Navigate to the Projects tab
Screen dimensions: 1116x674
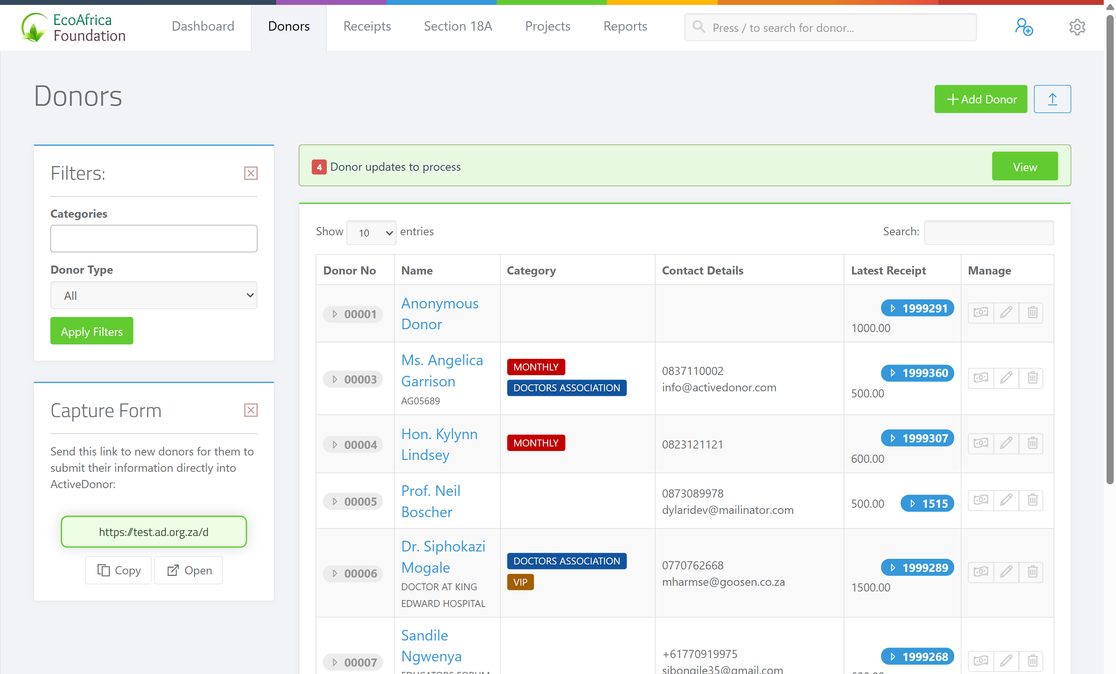547,26
